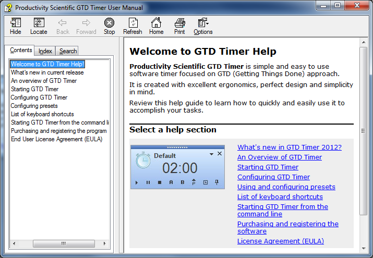Maximize the User Manual window

click(x=338, y=5)
